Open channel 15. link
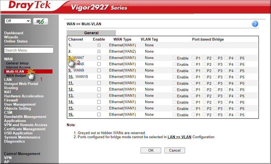Screen dimensions: 271x164 pos(71,108)
